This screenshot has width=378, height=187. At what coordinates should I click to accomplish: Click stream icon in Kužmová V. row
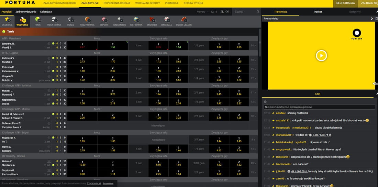(x=49, y=58)
